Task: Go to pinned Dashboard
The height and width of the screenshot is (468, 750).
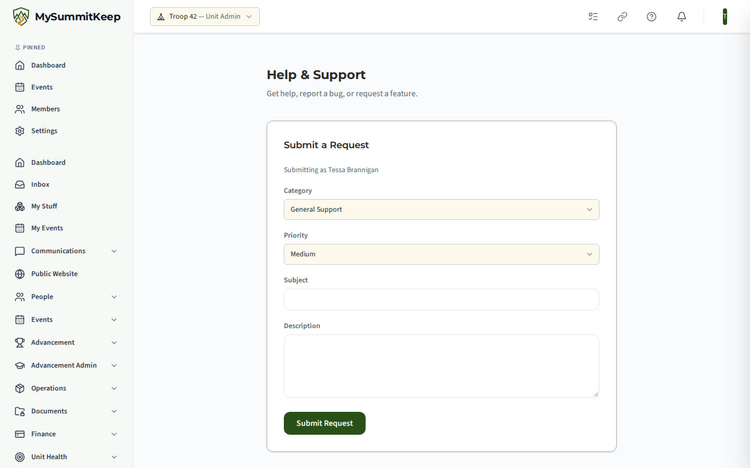Action: coord(67,66)
